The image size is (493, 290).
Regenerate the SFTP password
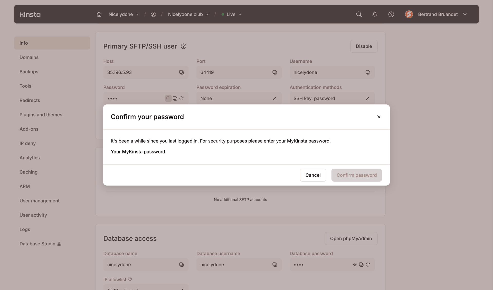point(182,98)
